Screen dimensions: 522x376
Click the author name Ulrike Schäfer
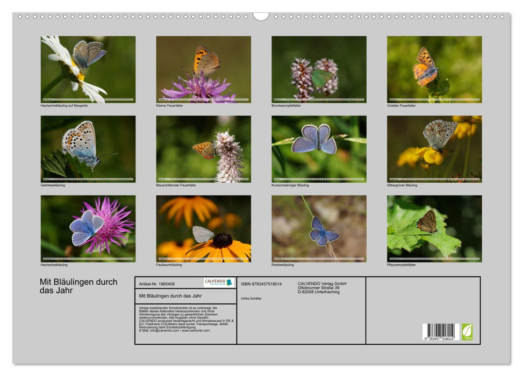(x=252, y=299)
